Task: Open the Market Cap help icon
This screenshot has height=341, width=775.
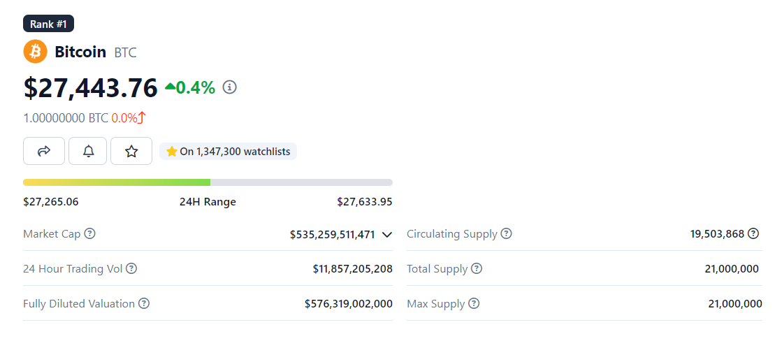Action: coord(90,234)
